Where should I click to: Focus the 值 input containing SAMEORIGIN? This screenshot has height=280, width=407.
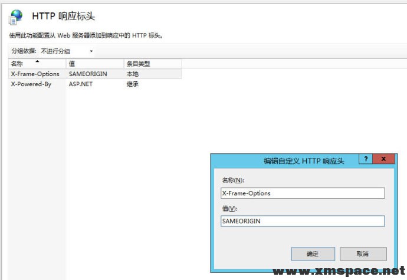(302, 221)
